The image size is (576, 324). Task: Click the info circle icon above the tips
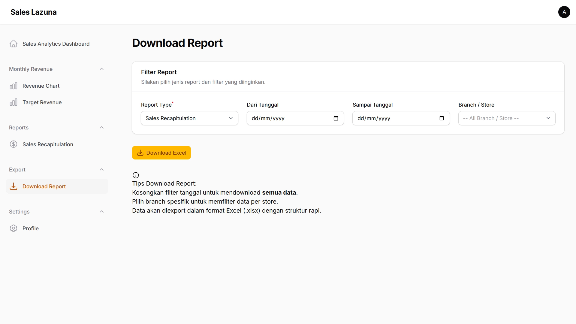coord(136,175)
